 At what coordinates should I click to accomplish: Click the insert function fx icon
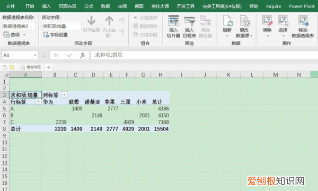(82, 55)
